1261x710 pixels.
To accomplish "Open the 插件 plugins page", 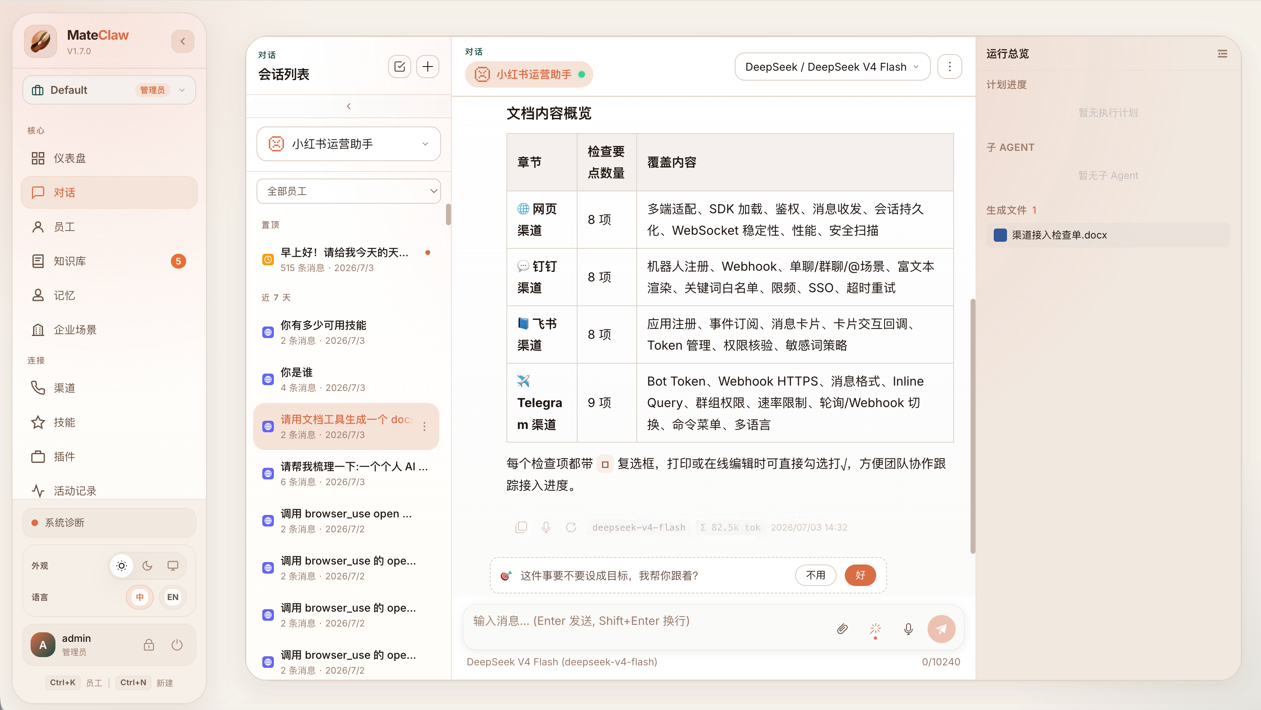I will [109, 456].
